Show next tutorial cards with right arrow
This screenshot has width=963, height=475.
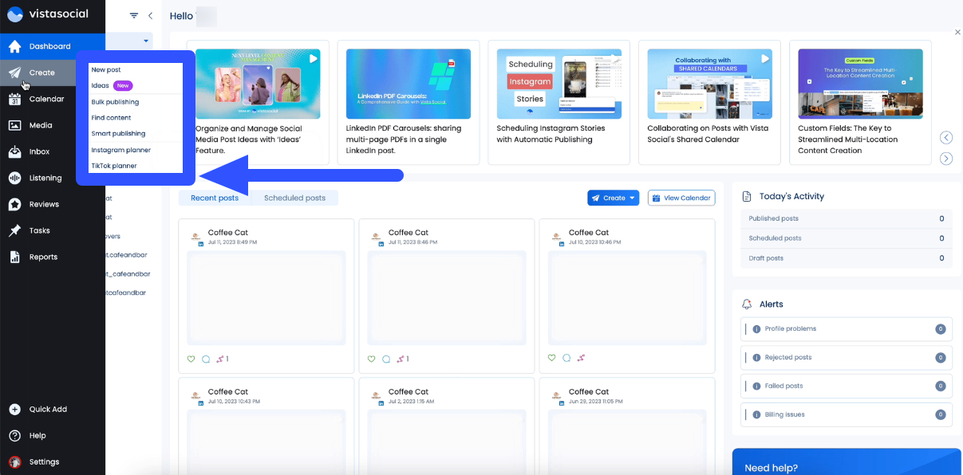(x=946, y=159)
